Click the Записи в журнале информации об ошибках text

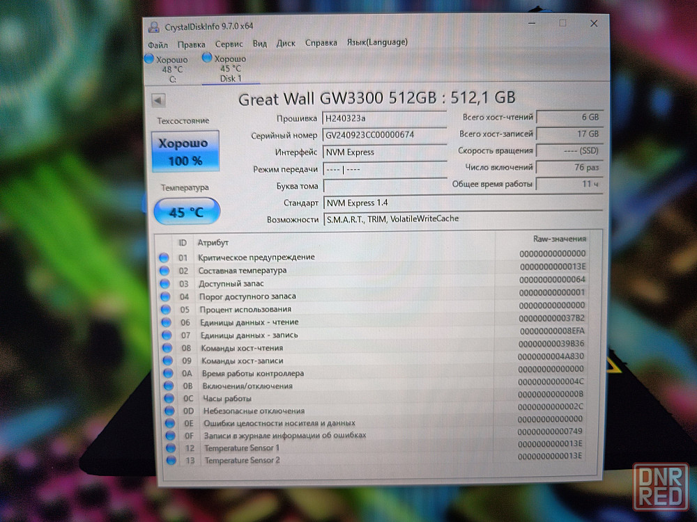pos(285,436)
